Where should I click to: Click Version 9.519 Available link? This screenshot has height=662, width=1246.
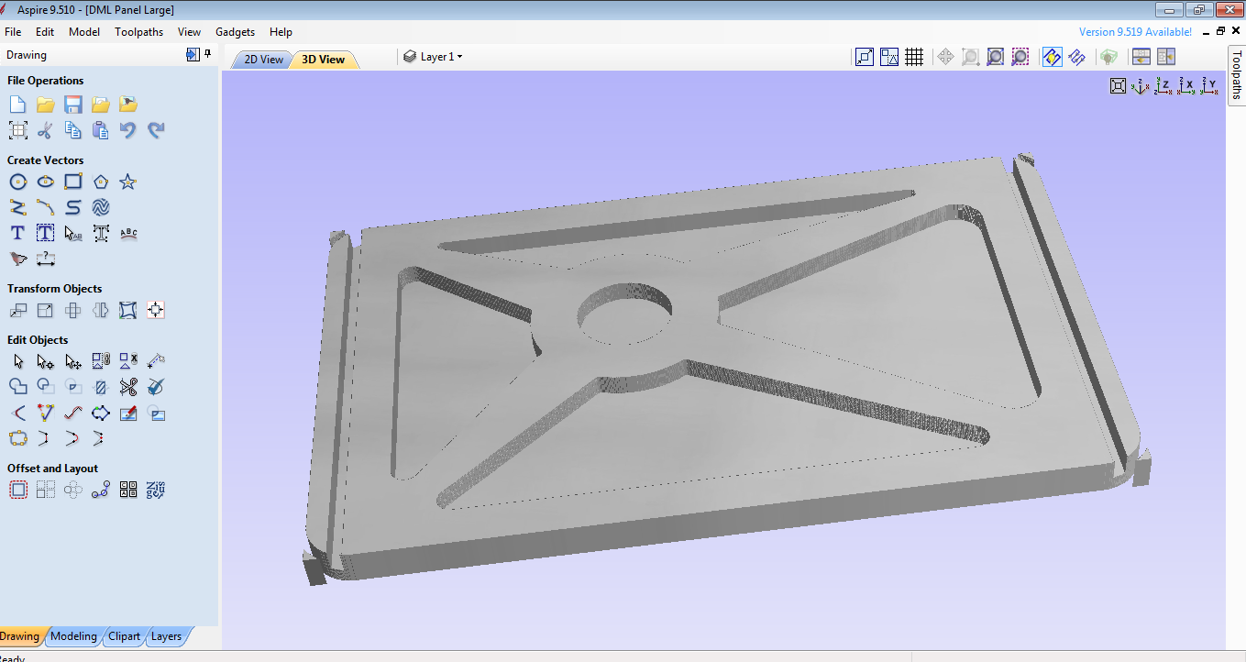tap(1135, 32)
